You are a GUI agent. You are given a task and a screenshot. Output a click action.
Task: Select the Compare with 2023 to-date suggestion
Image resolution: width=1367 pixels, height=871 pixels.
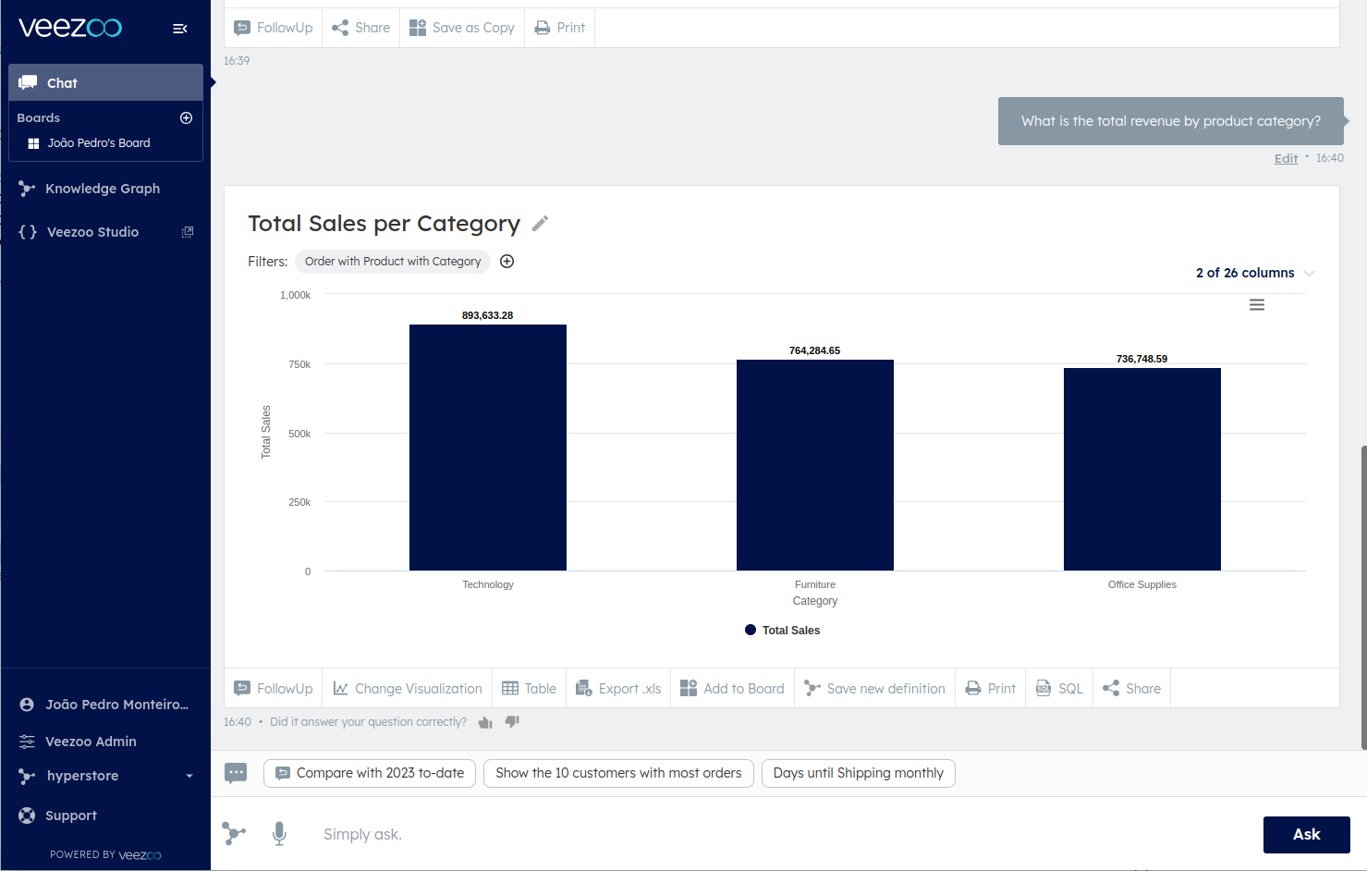(x=370, y=773)
